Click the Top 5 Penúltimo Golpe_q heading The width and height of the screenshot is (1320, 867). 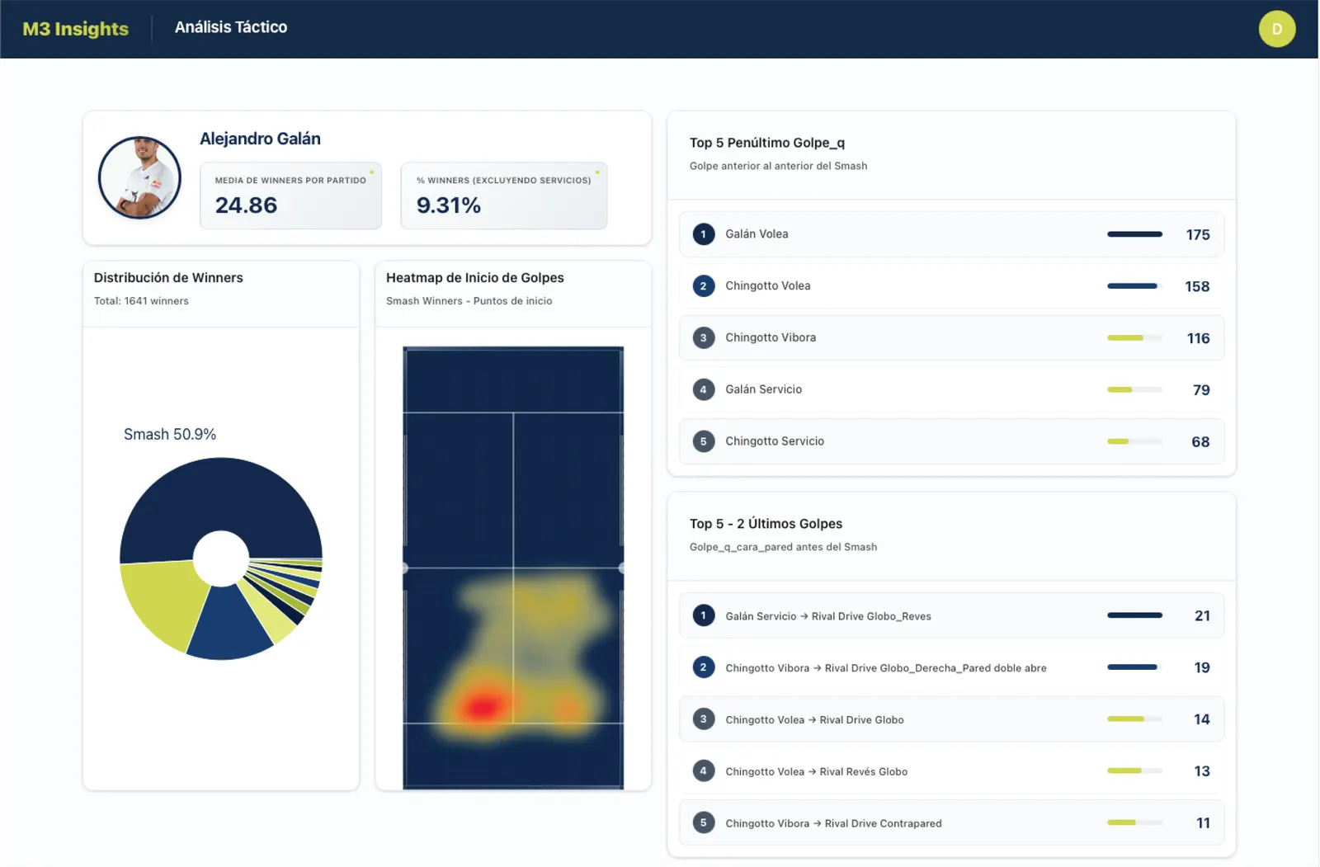(767, 143)
